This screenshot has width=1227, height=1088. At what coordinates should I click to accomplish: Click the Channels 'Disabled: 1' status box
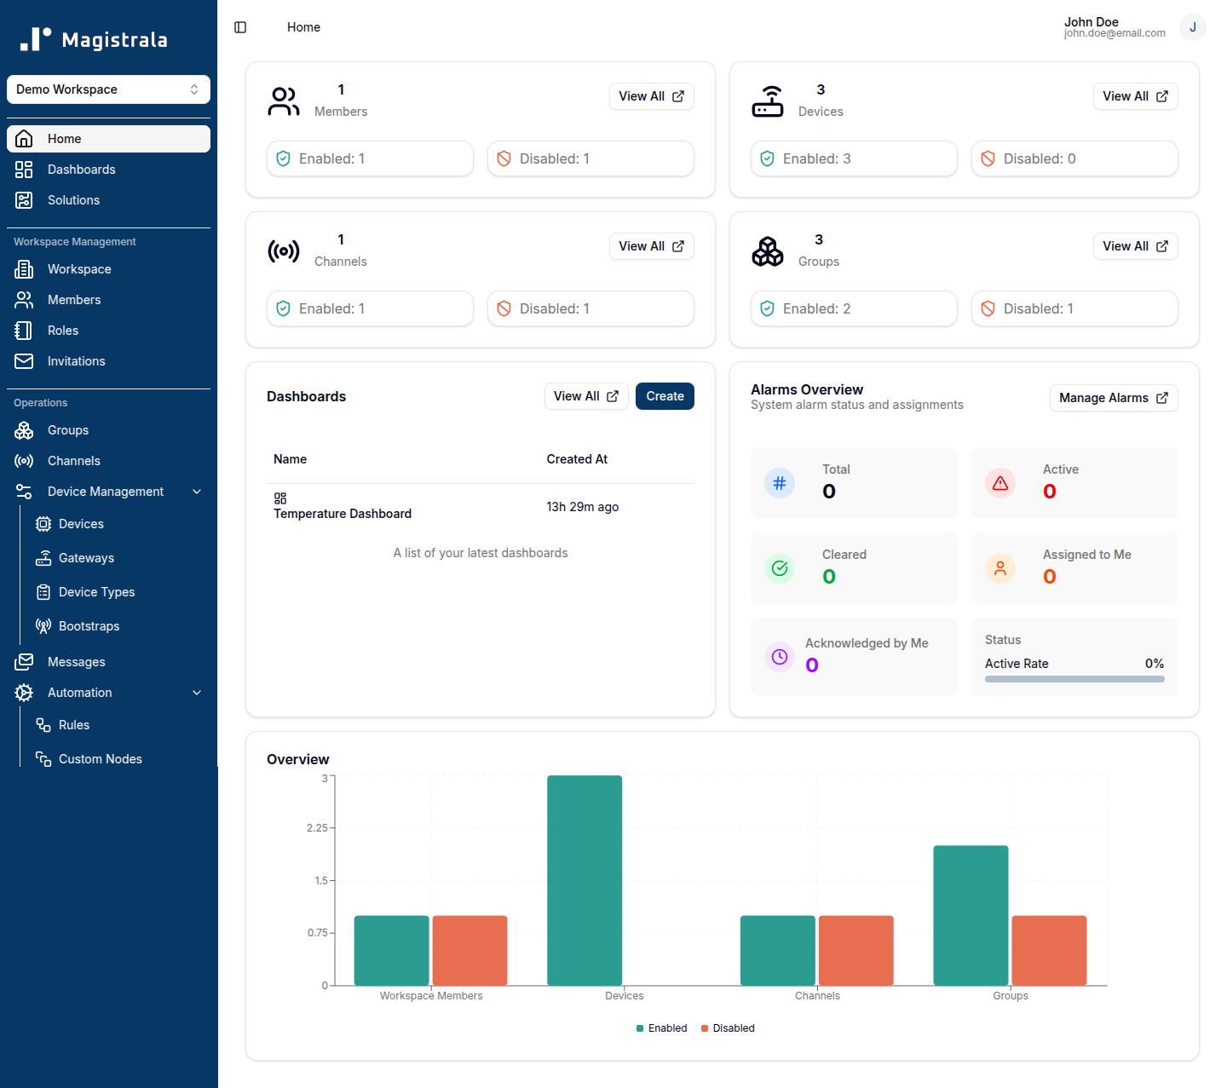pyautogui.click(x=590, y=308)
